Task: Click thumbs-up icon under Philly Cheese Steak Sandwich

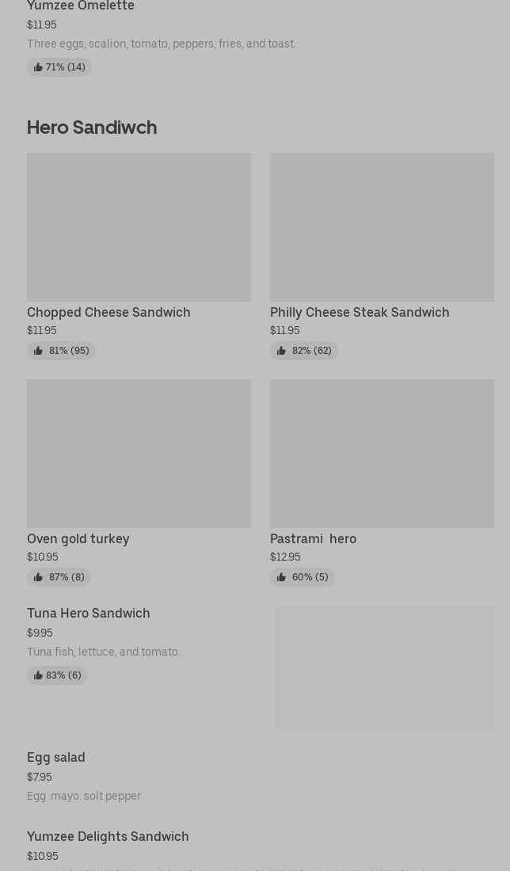Action: (x=281, y=351)
